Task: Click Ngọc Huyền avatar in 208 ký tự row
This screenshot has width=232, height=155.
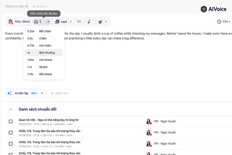Action: pos(149,133)
